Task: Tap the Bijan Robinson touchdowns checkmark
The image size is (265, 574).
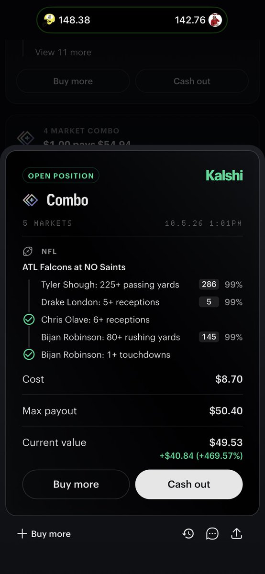Action: pos(29,354)
